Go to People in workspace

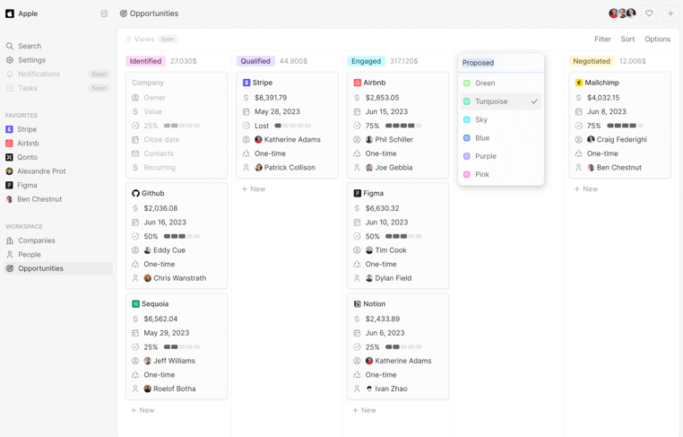point(57,254)
